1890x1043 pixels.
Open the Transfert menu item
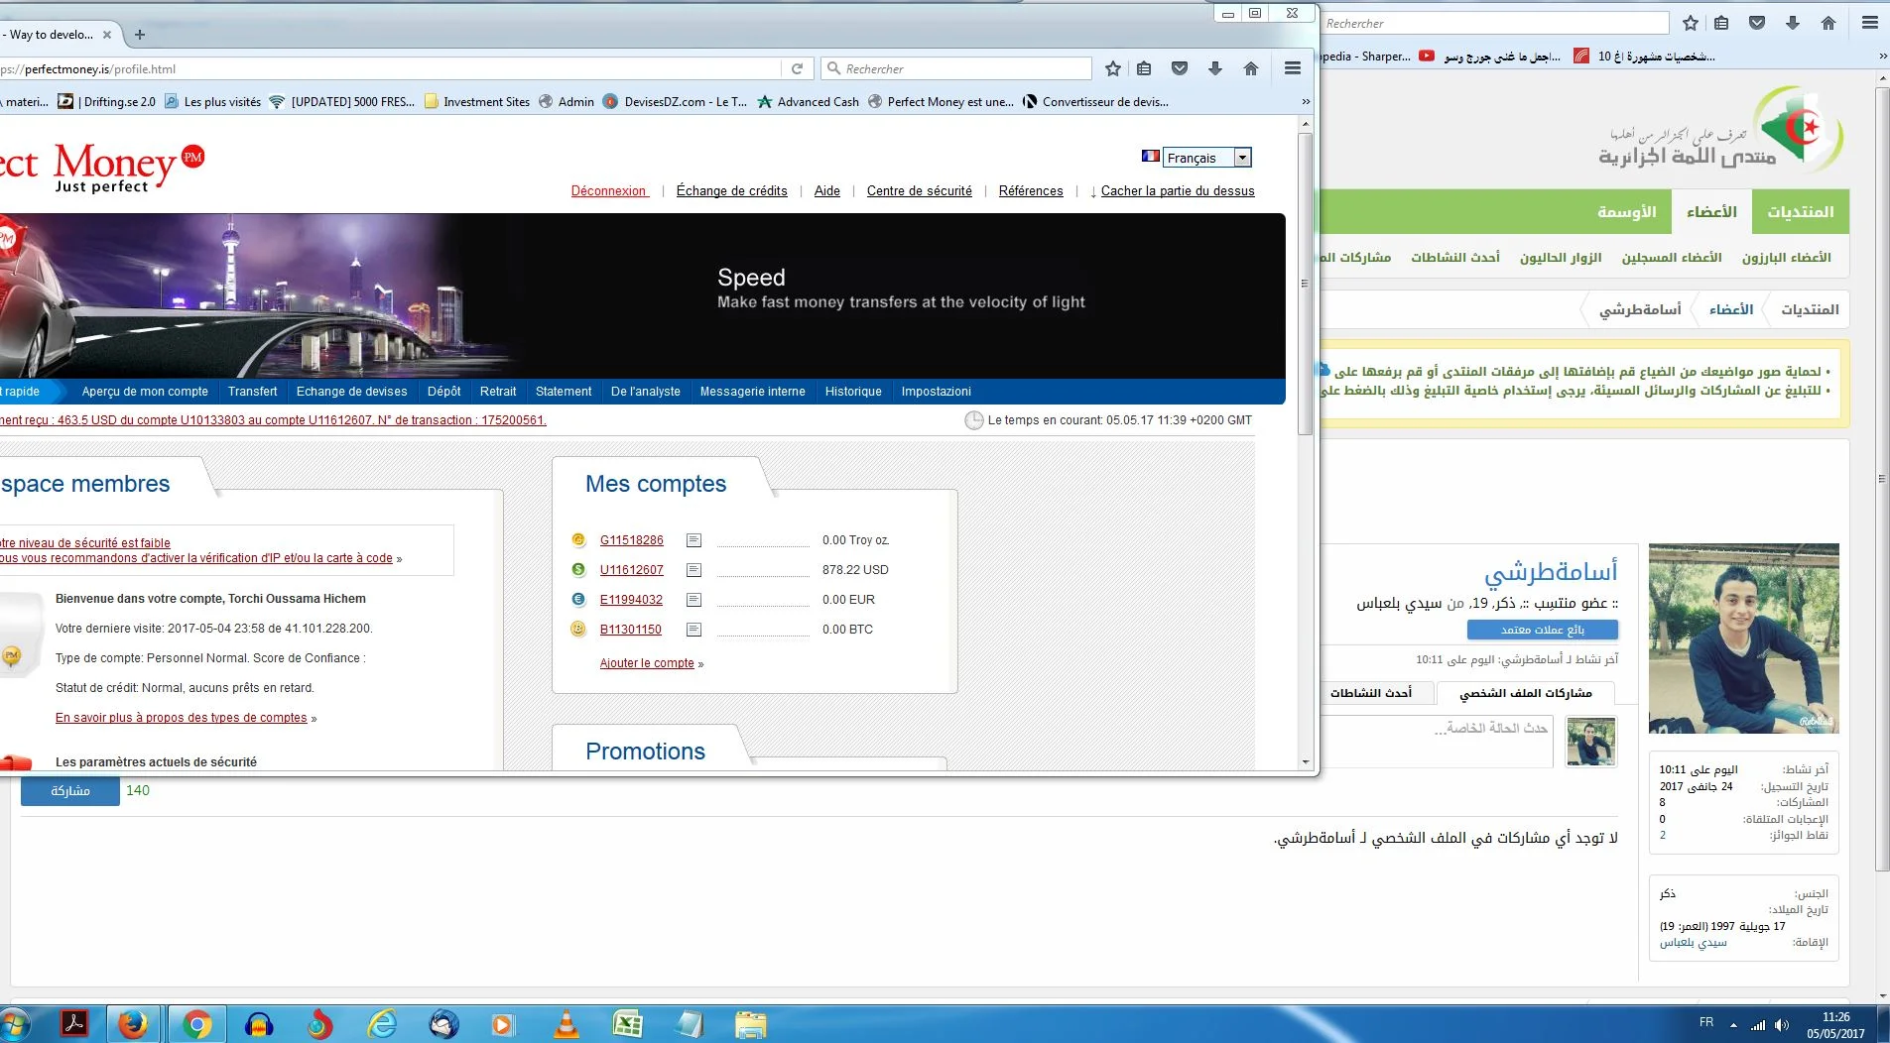252,392
